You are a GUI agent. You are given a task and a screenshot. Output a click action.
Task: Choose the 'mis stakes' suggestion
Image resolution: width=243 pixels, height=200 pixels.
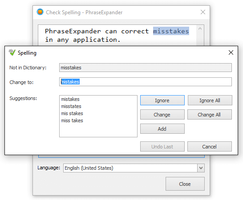click(72, 113)
